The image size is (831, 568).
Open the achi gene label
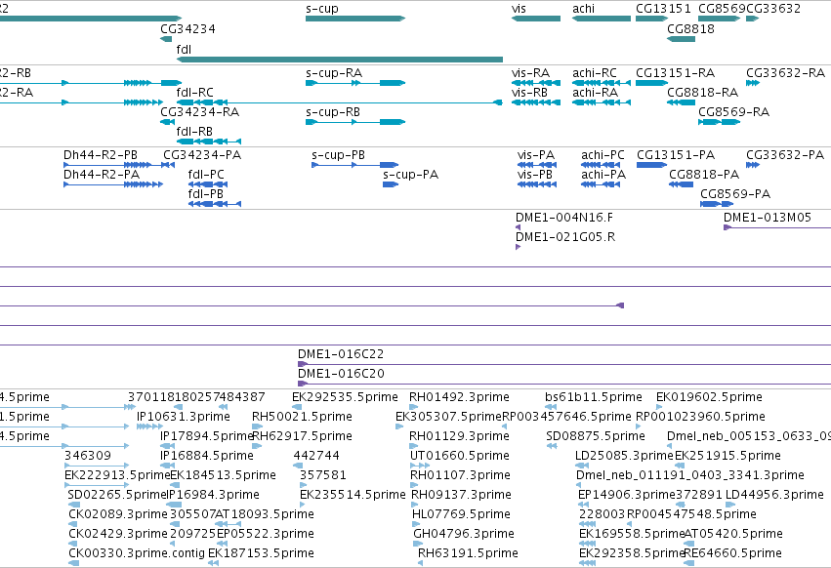click(583, 9)
